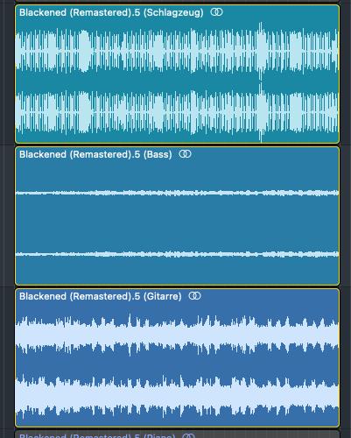Click the 'Blackened (Remastered).5 (Bass)' region name
Image resolution: width=351 pixels, height=438 pixels.
[x=95, y=154]
